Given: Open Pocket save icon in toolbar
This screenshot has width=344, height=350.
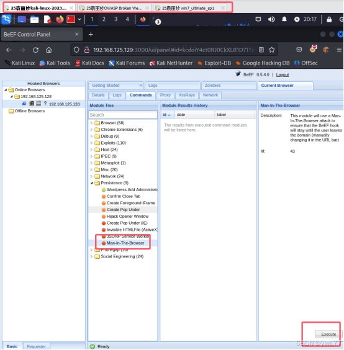Looking at the screenshot, I should click(299, 50).
